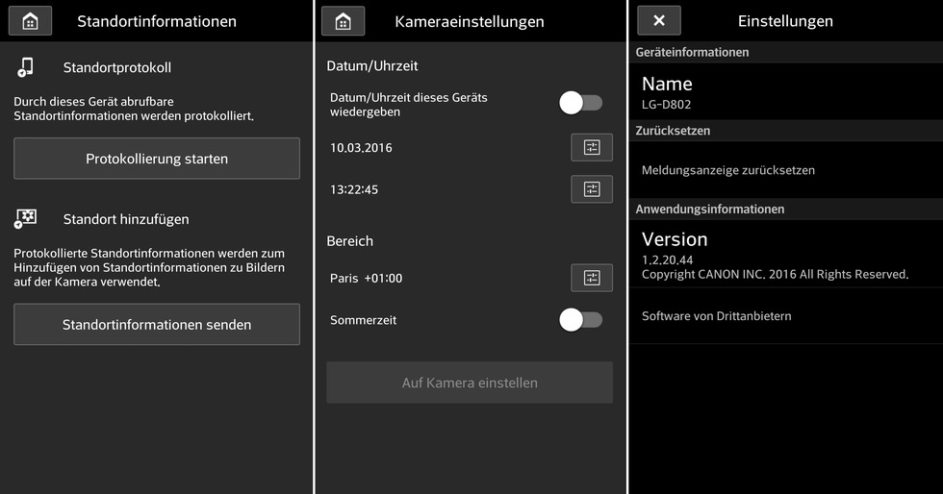Toggle the Sommerzeit switch
943x494 pixels.
(580, 320)
